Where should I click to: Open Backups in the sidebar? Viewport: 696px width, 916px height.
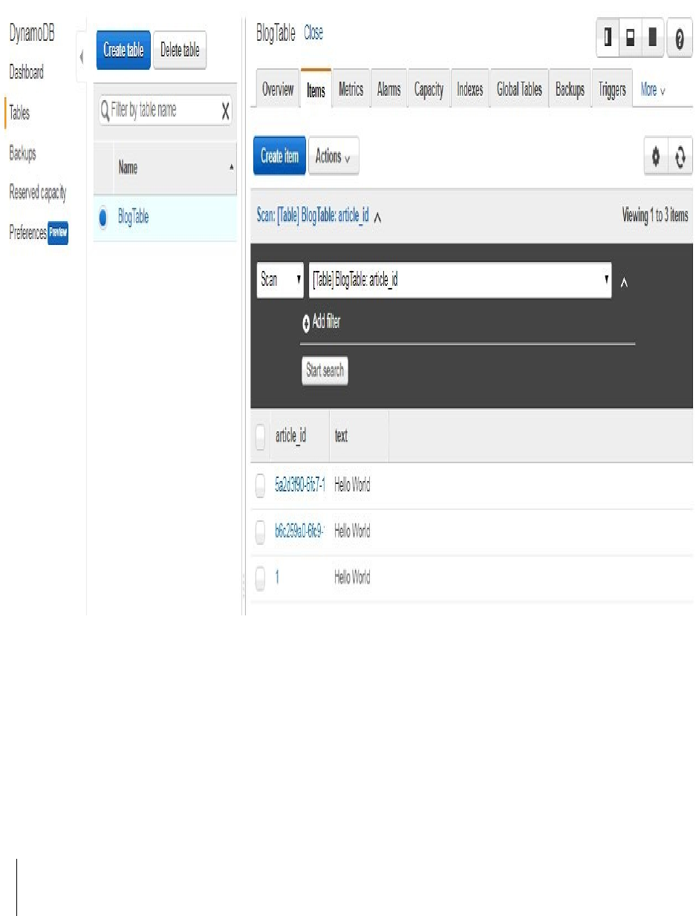coord(22,154)
